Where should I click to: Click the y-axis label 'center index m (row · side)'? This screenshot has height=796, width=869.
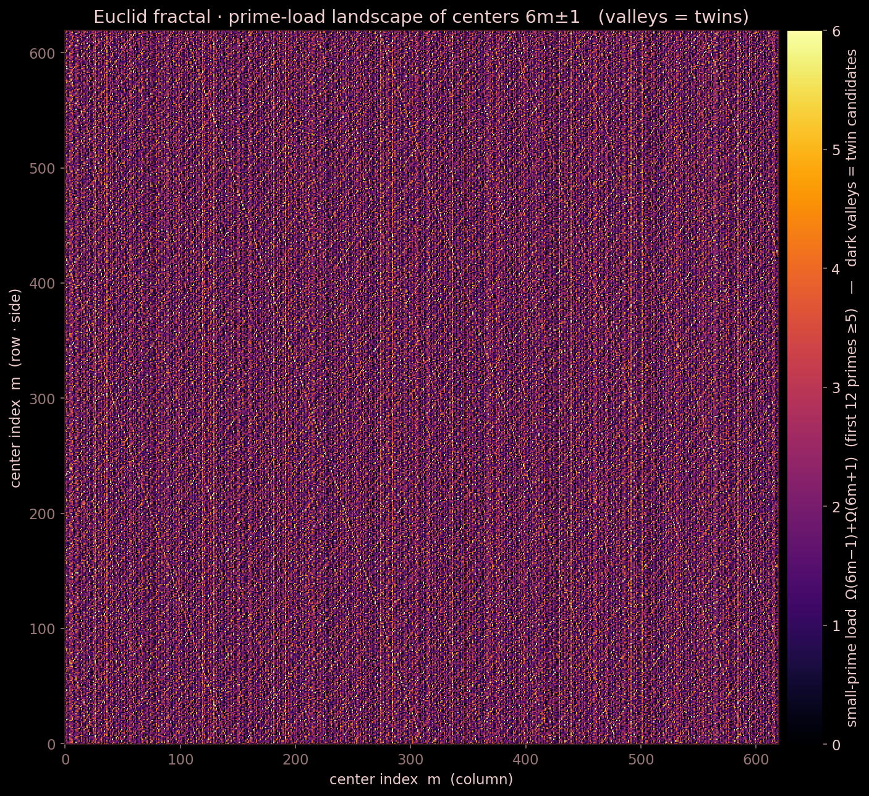click(x=16, y=387)
